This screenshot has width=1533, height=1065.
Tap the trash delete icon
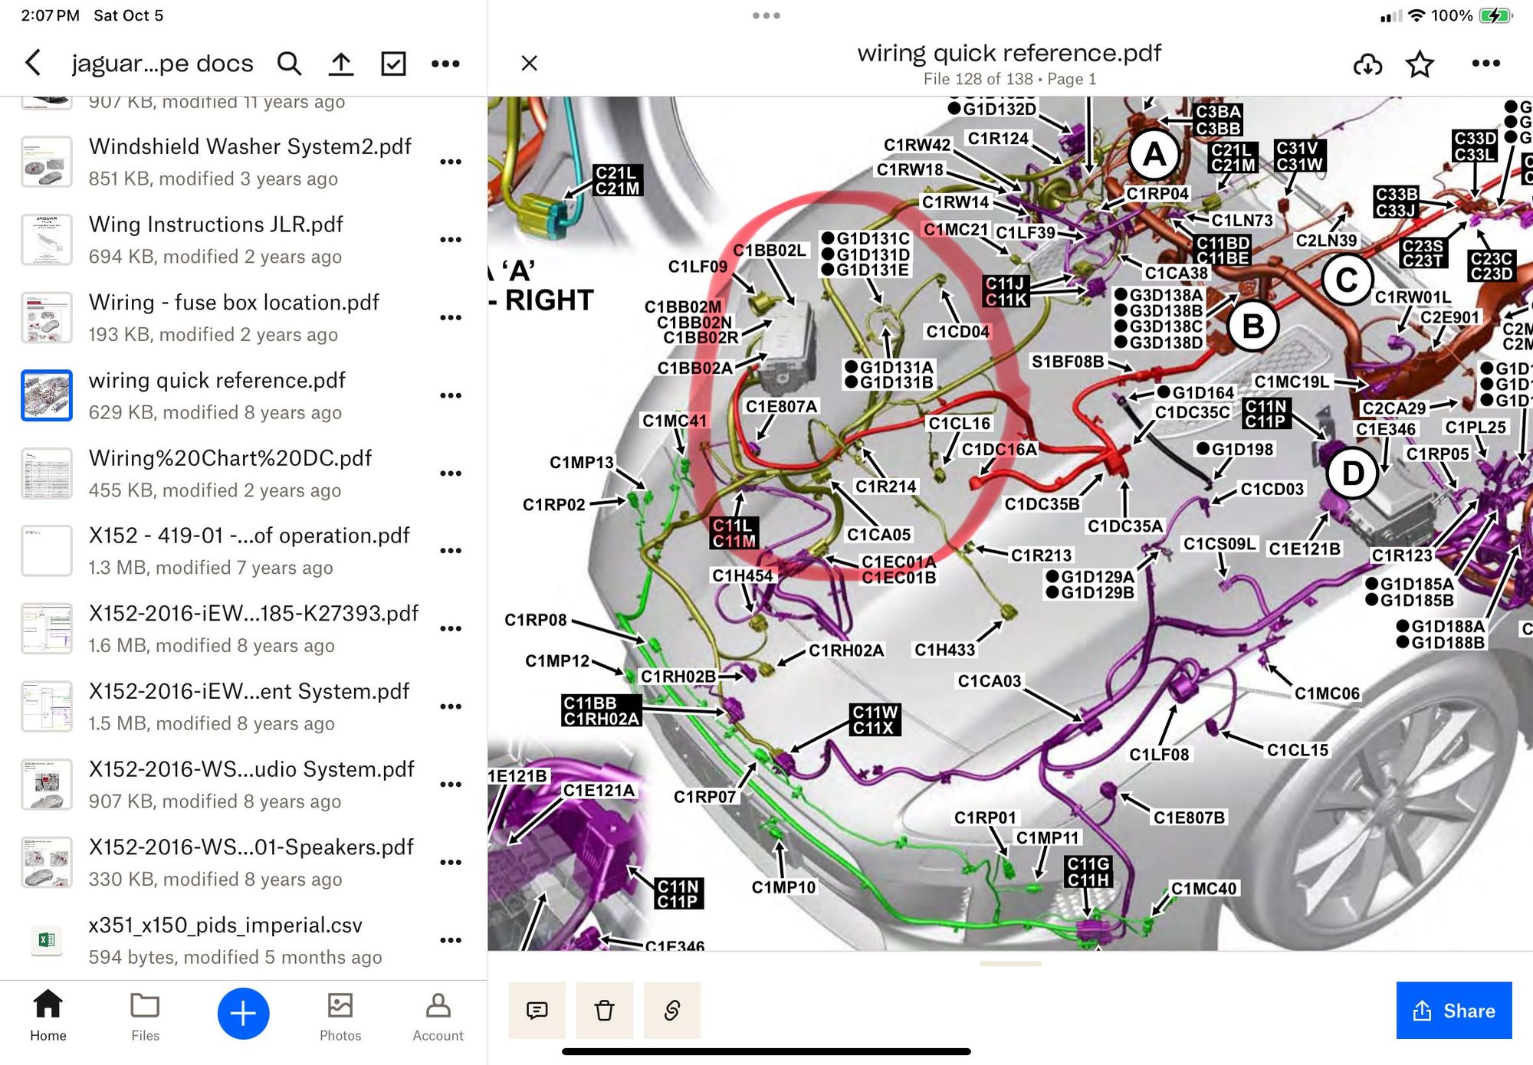605,1010
